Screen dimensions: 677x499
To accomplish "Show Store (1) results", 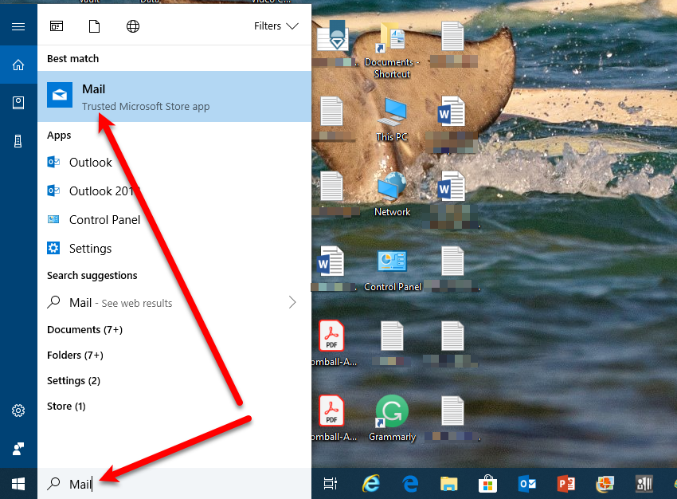I will (66, 406).
